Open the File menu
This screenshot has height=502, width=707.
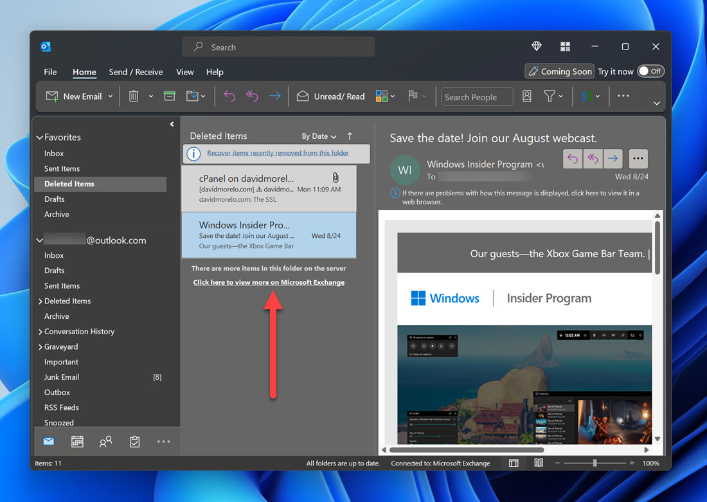tap(50, 72)
